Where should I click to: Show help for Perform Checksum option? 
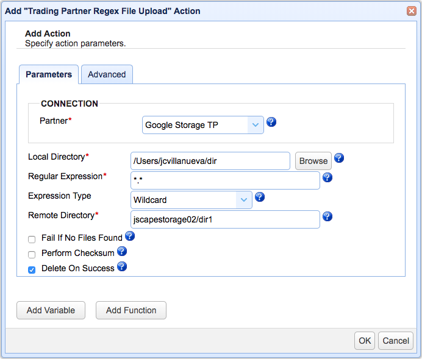click(122, 251)
